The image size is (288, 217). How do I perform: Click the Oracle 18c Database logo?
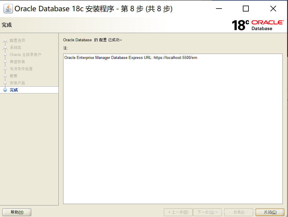pos(258,25)
